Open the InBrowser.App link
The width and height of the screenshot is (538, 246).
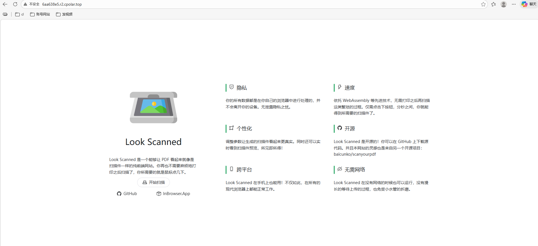pyautogui.click(x=173, y=194)
